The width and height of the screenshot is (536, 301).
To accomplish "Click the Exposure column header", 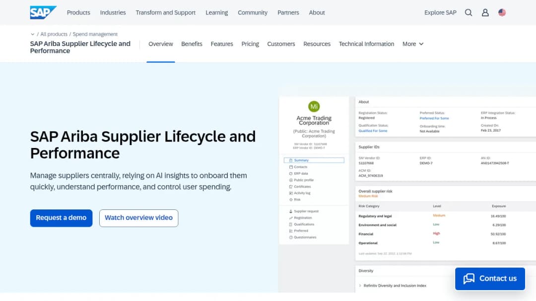I will point(499,206).
